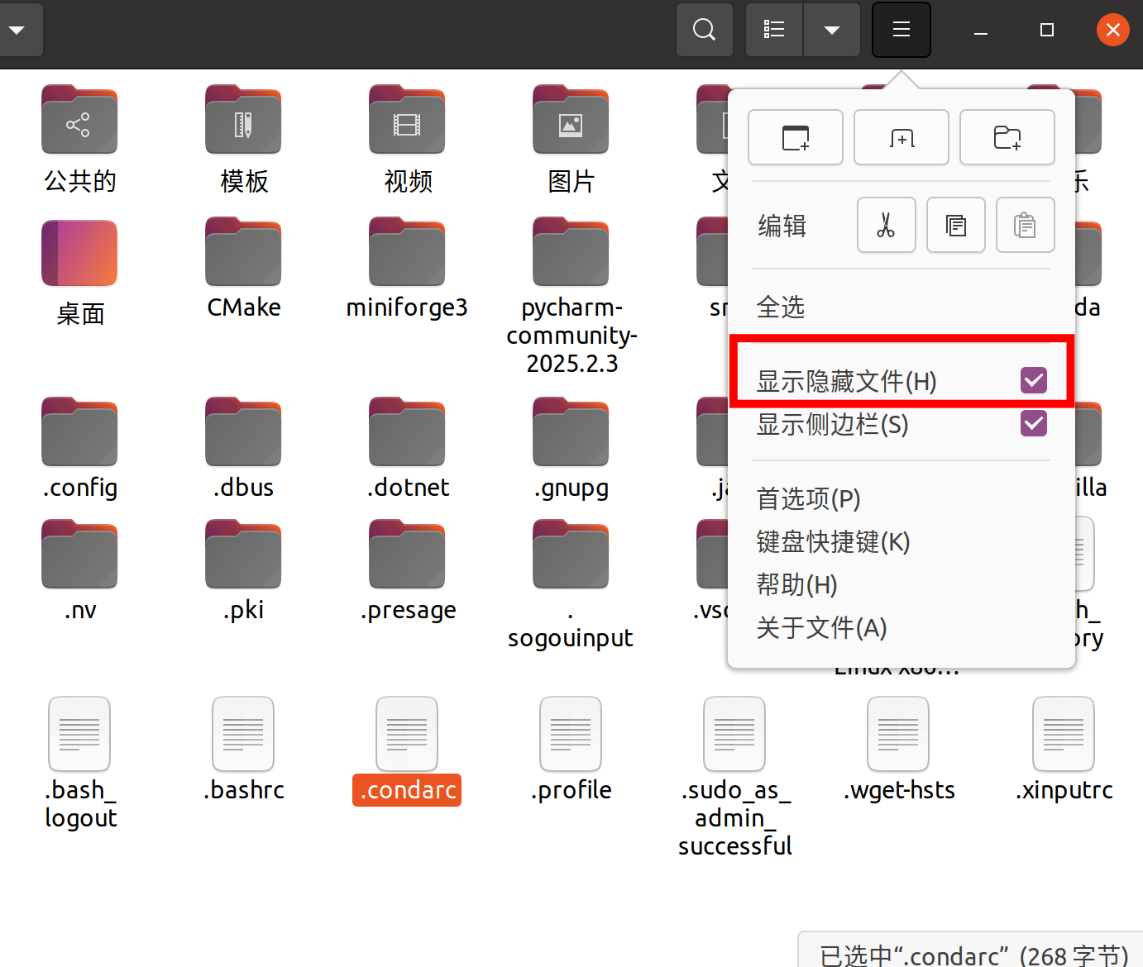
Task: Select the .bash_logout file
Action: point(79,734)
